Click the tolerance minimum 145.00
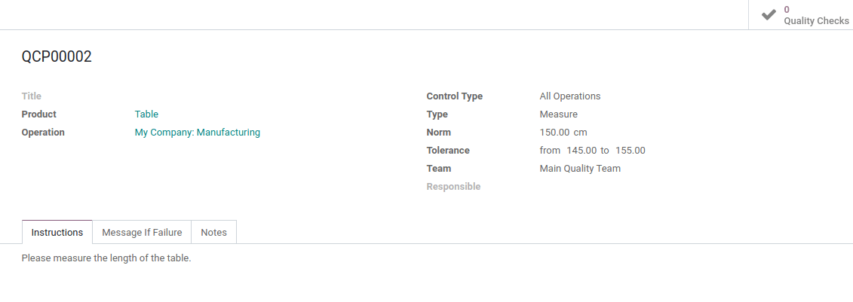 [x=581, y=151]
